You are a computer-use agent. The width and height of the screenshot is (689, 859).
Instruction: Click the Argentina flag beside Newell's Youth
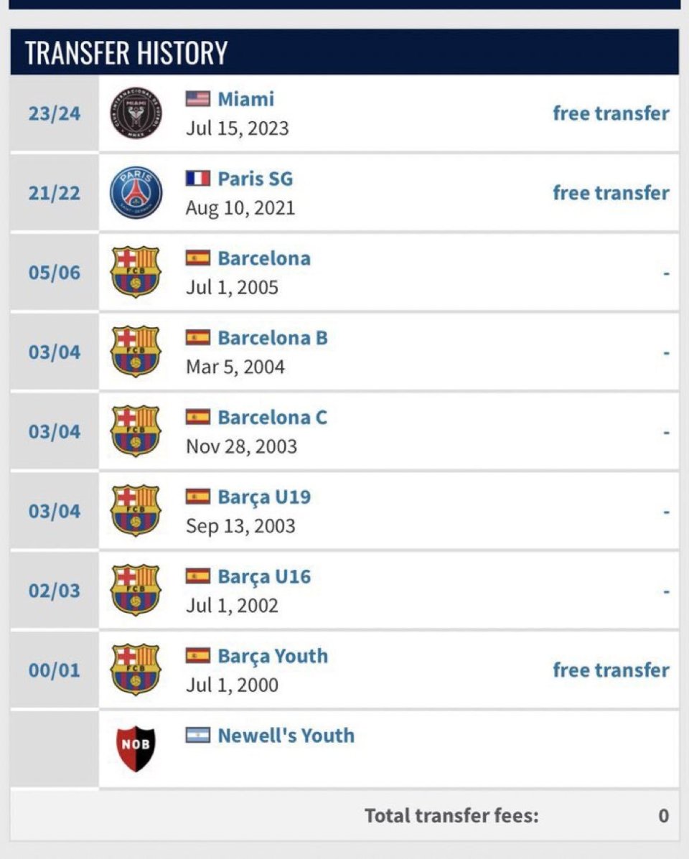[x=198, y=736]
